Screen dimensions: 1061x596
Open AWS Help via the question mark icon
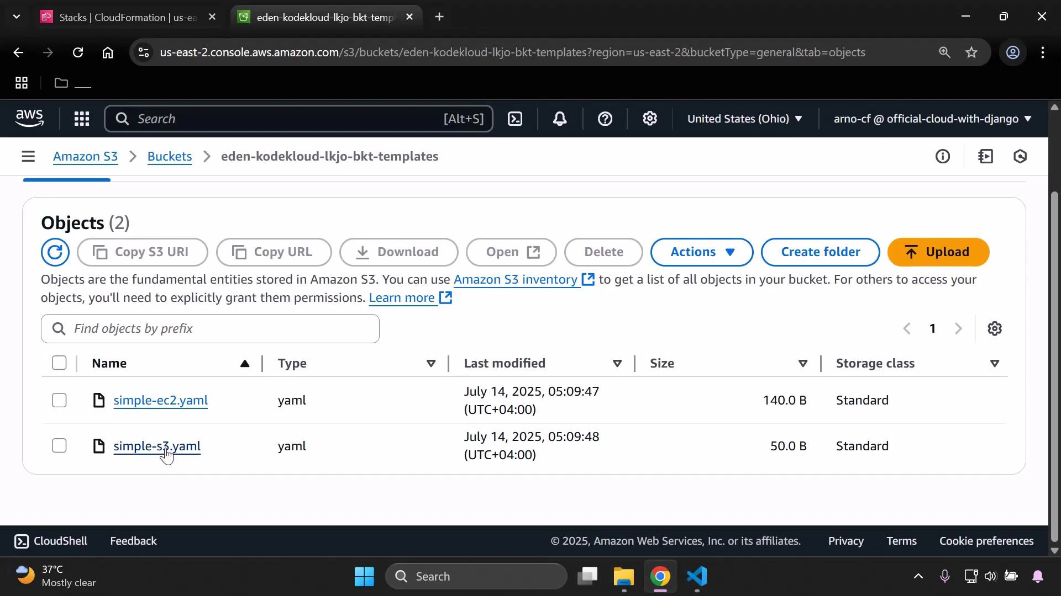(606, 119)
